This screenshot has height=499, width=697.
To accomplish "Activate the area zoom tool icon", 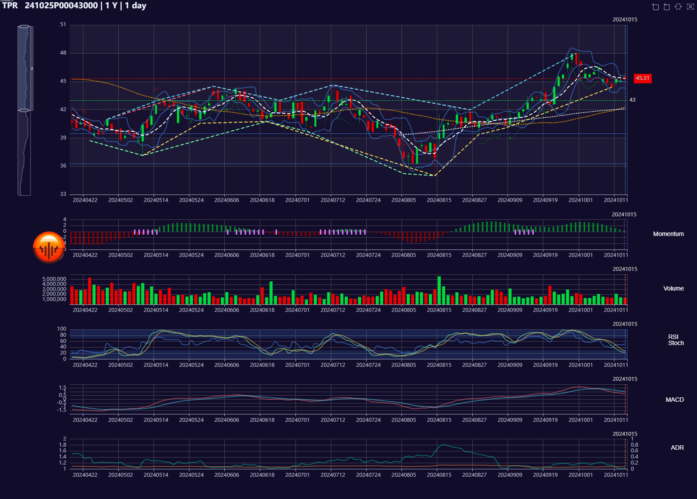I will pyautogui.click(x=655, y=7).
